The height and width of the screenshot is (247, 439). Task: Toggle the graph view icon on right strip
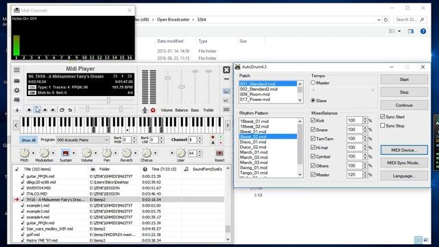coord(226,100)
